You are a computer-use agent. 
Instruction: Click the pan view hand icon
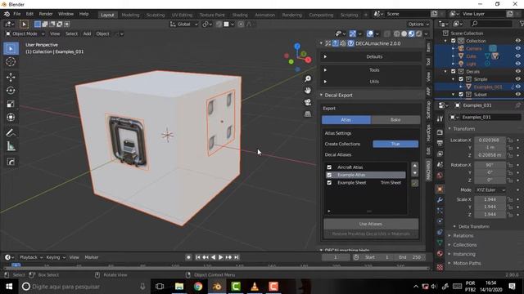[x=308, y=91]
